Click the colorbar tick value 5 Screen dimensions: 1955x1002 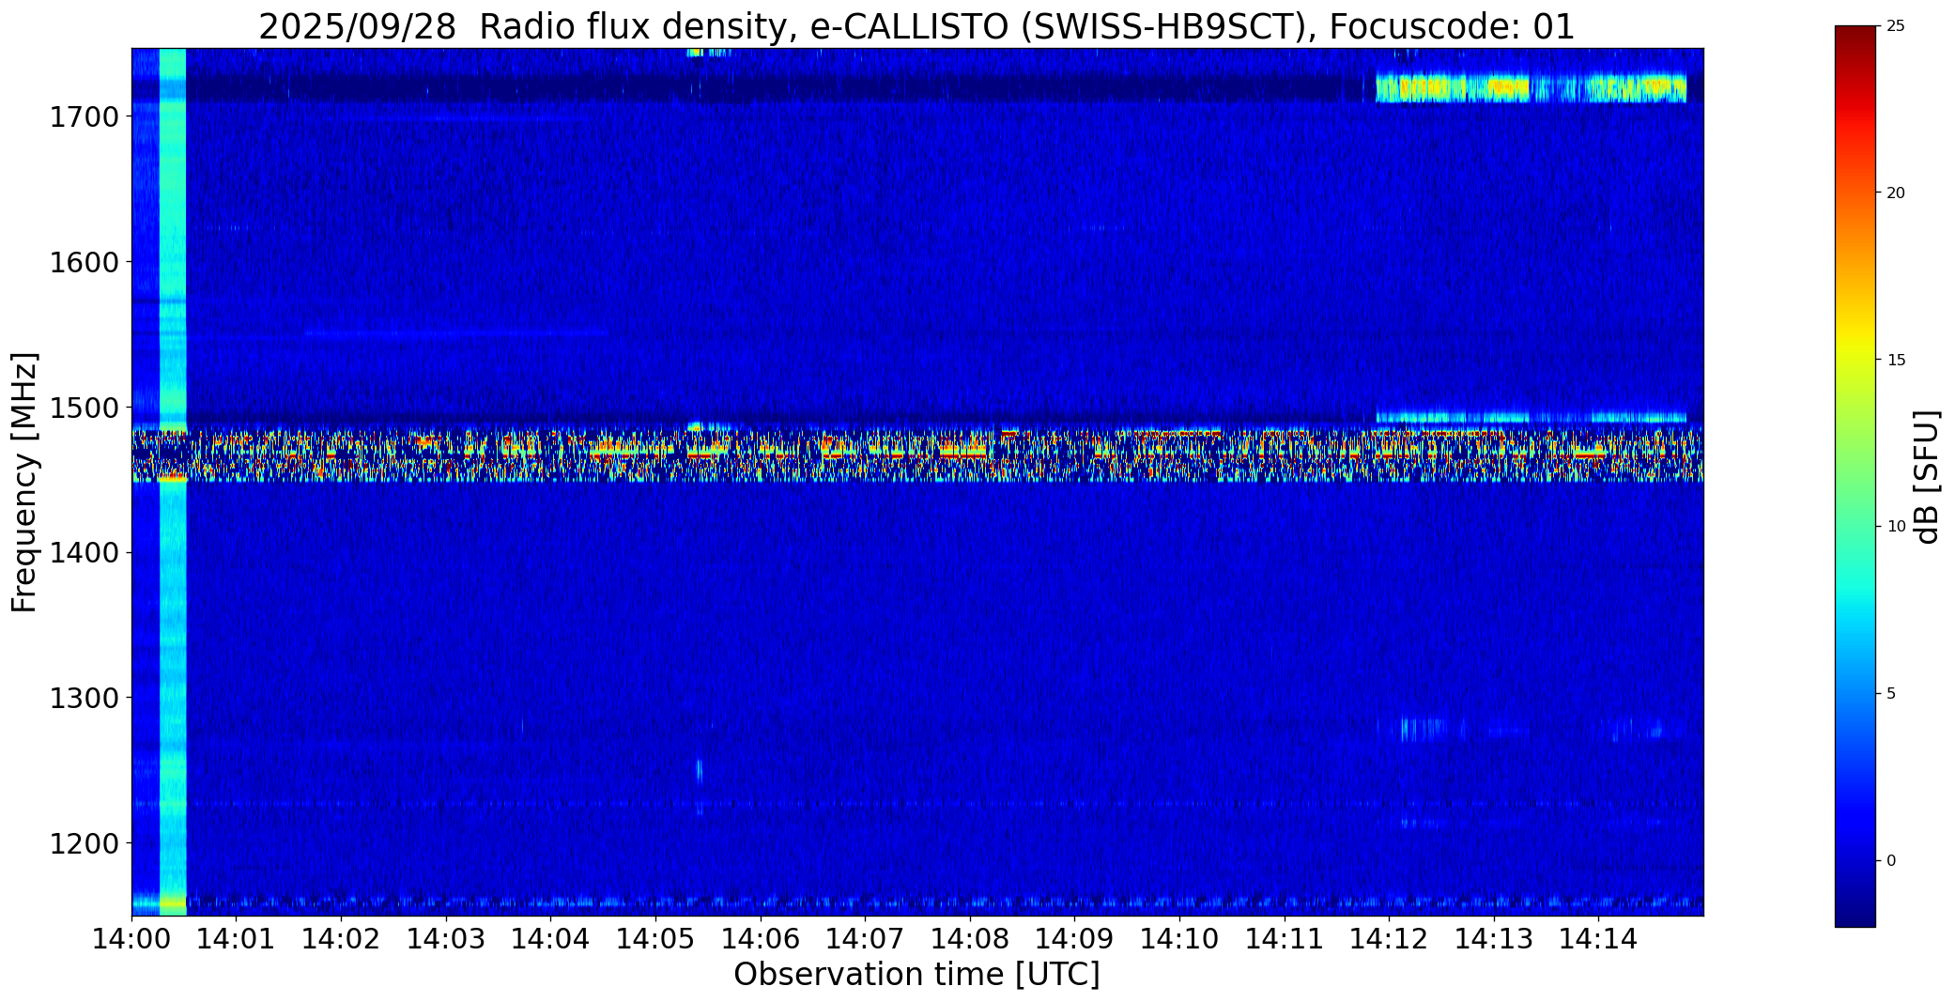[x=1891, y=694]
